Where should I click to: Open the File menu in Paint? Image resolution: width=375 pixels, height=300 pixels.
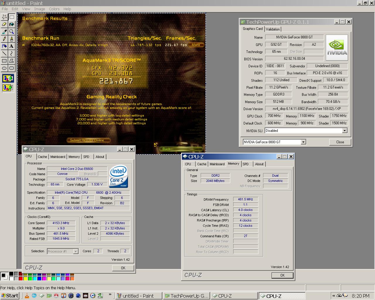pyautogui.click(x=5, y=9)
